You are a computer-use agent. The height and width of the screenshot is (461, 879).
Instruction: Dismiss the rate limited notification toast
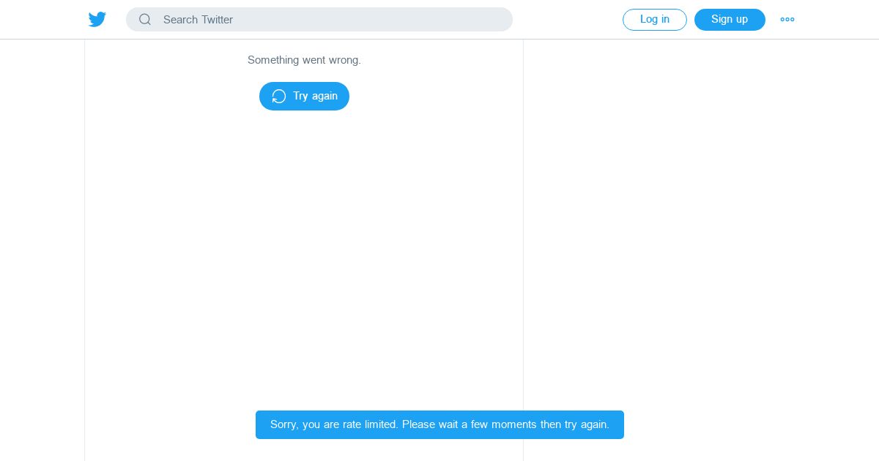(x=439, y=424)
